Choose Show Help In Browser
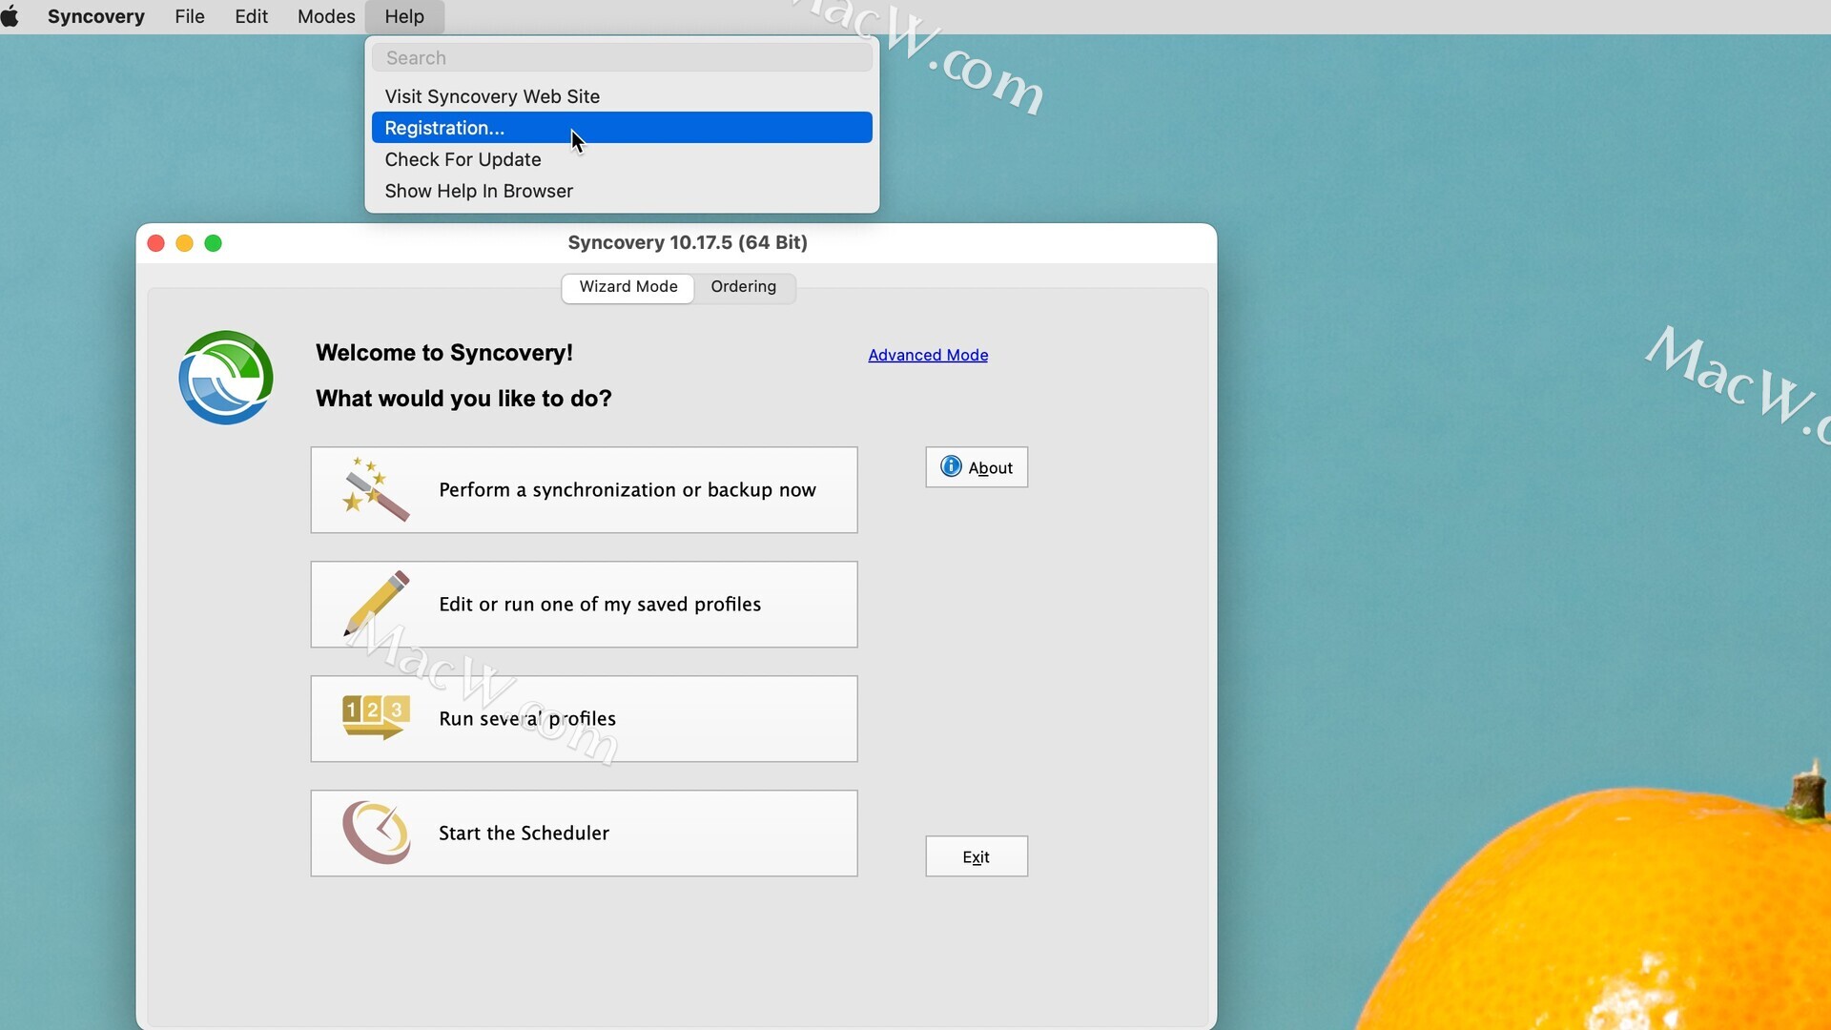The image size is (1831, 1030). click(x=622, y=191)
